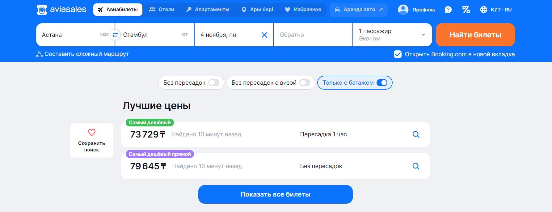Click Показать все билеты button
The height and width of the screenshot is (212, 552).
pos(276,194)
